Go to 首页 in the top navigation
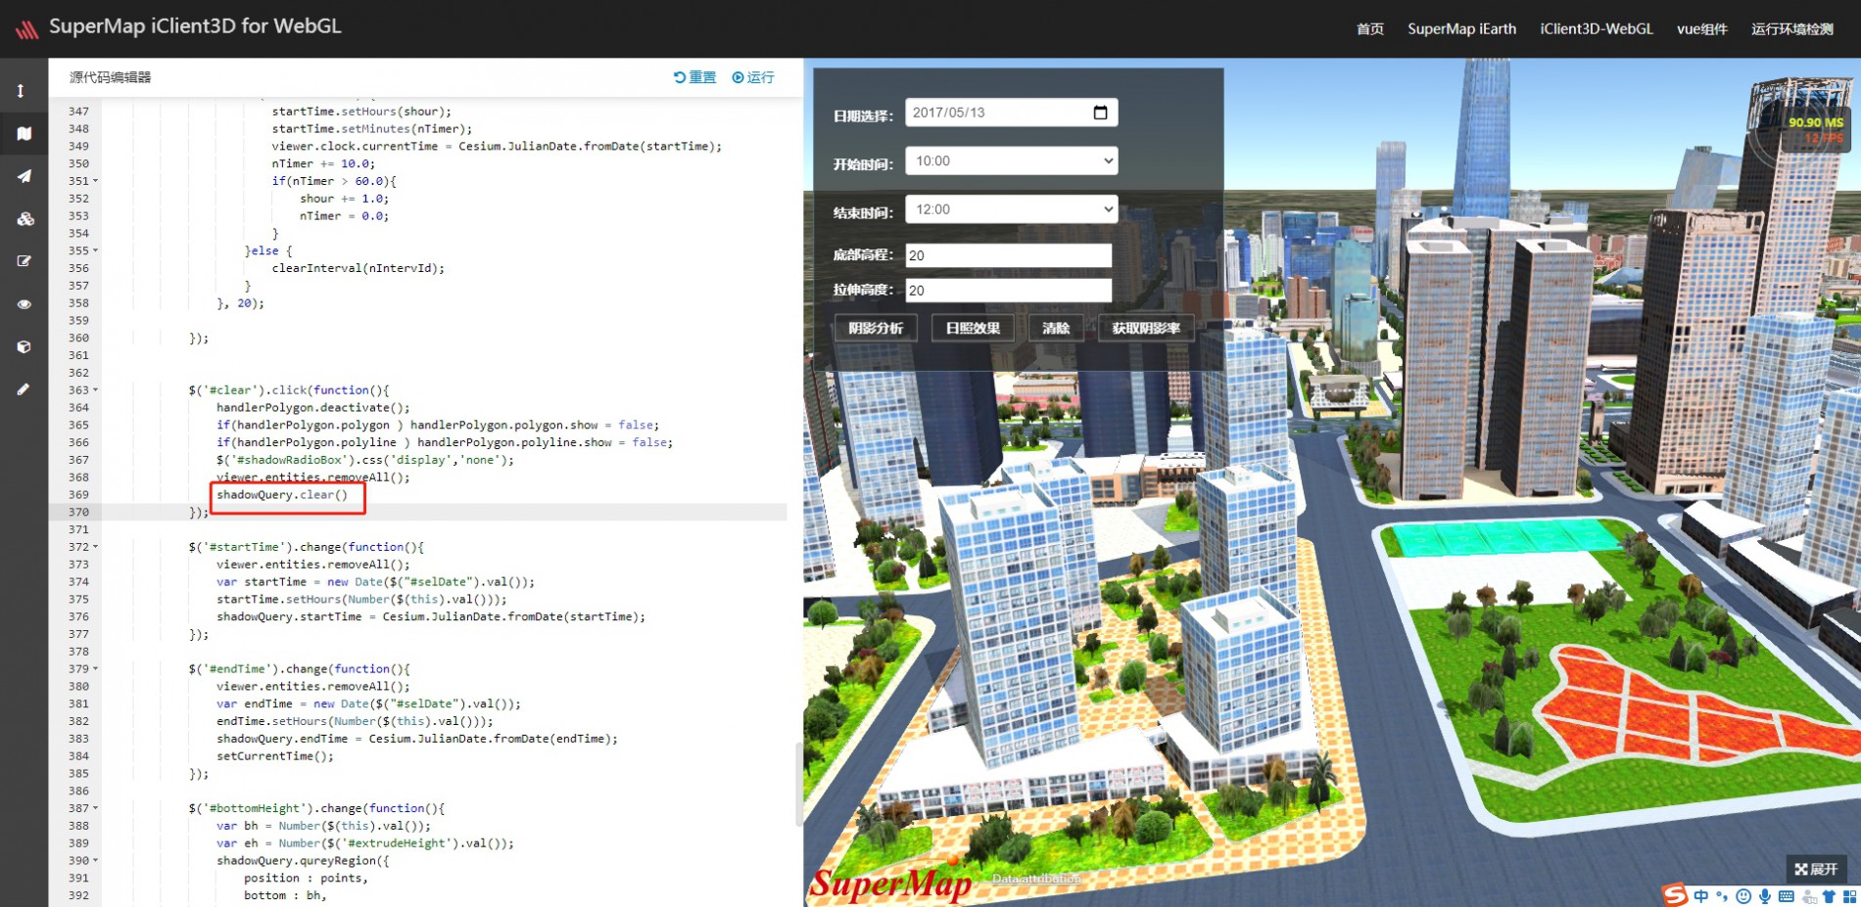1861x907 pixels. [1370, 29]
